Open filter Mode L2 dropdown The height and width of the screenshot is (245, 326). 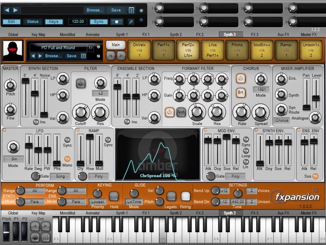pyautogui.click(x=100, y=93)
